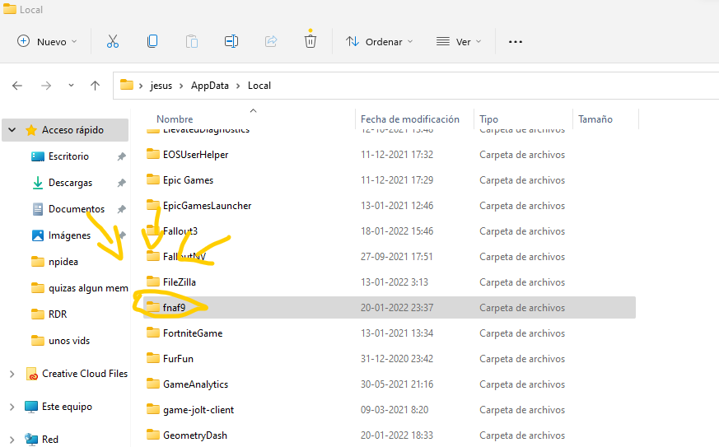
Task: Select the EOSUserHelper folder
Action: coord(196,155)
